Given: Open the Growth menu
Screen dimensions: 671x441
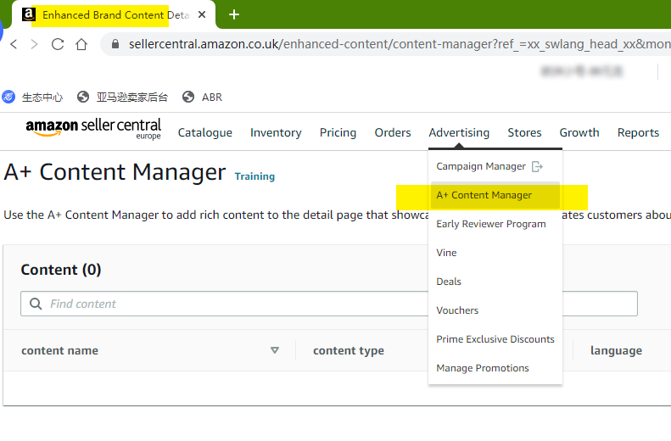Looking at the screenshot, I should coord(579,132).
